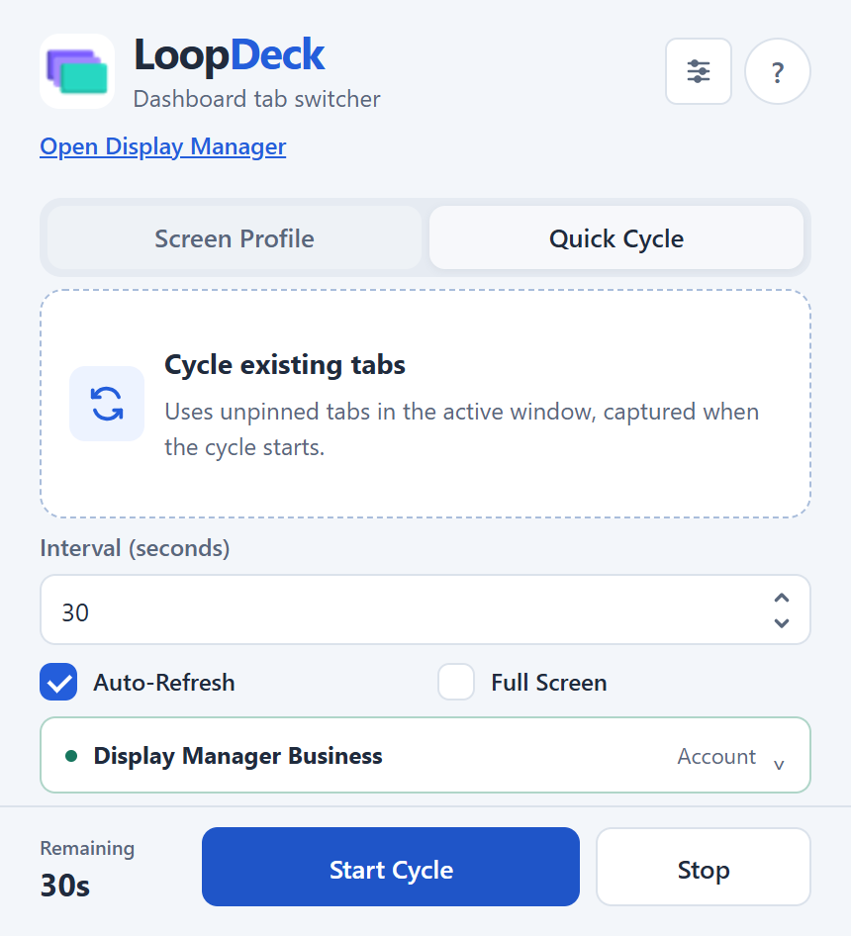Image resolution: width=851 pixels, height=936 pixels.
Task: Switch to the Screen Profile tab
Action: pyautogui.click(x=235, y=238)
